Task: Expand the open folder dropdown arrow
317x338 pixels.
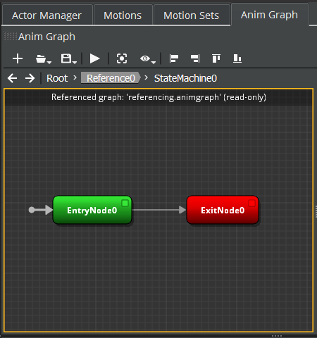Action: (x=49, y=62)
